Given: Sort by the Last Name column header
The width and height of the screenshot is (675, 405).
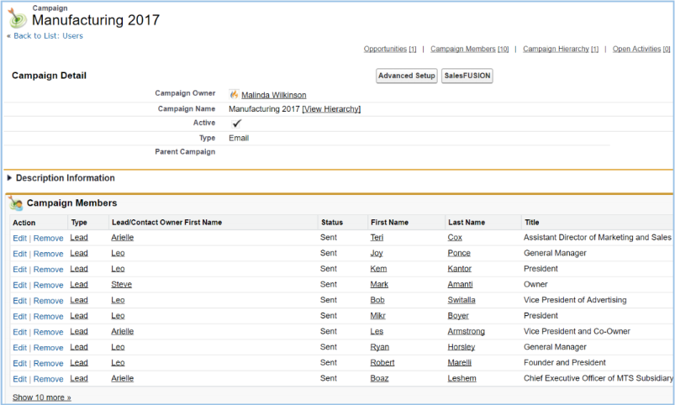Looking at the screenshot, I should (467, 223).
